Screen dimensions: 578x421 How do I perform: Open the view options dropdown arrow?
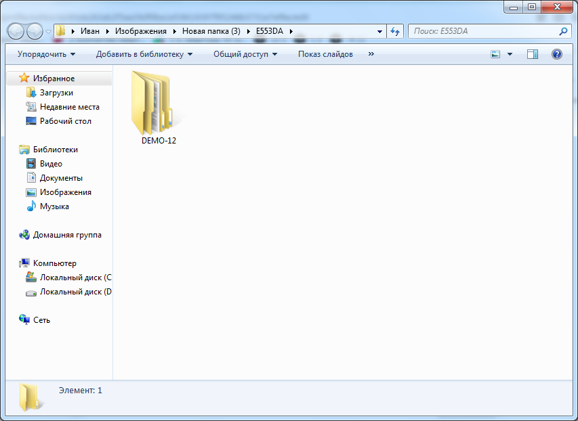[510, 54]
